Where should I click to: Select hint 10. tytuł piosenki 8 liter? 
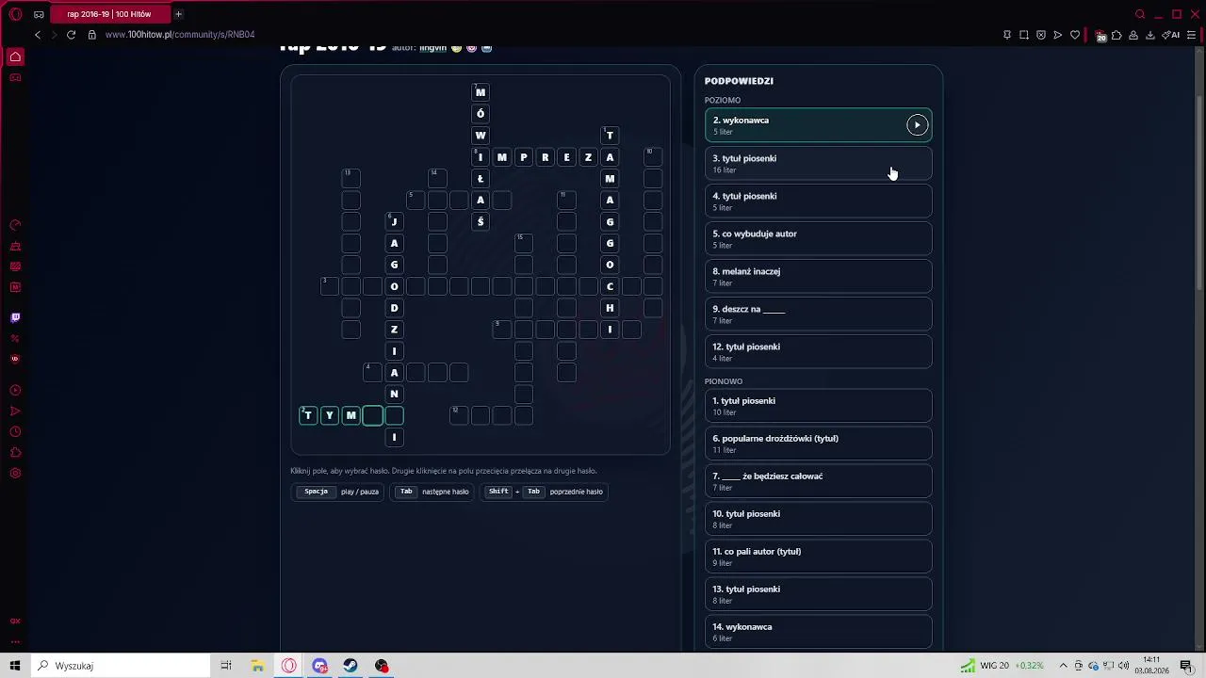coord(818,519)
